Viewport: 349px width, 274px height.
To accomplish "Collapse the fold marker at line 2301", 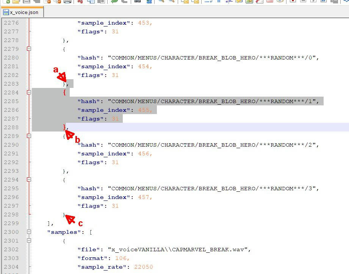I will pyautogui.click(x=29, y=241).
